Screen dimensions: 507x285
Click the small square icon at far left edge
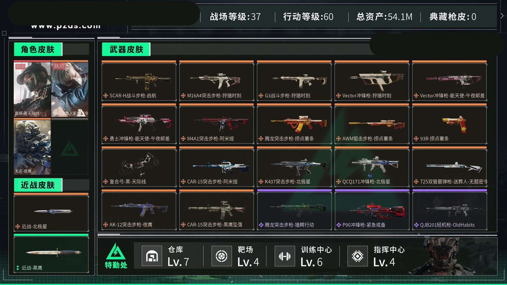pos(4,33)
